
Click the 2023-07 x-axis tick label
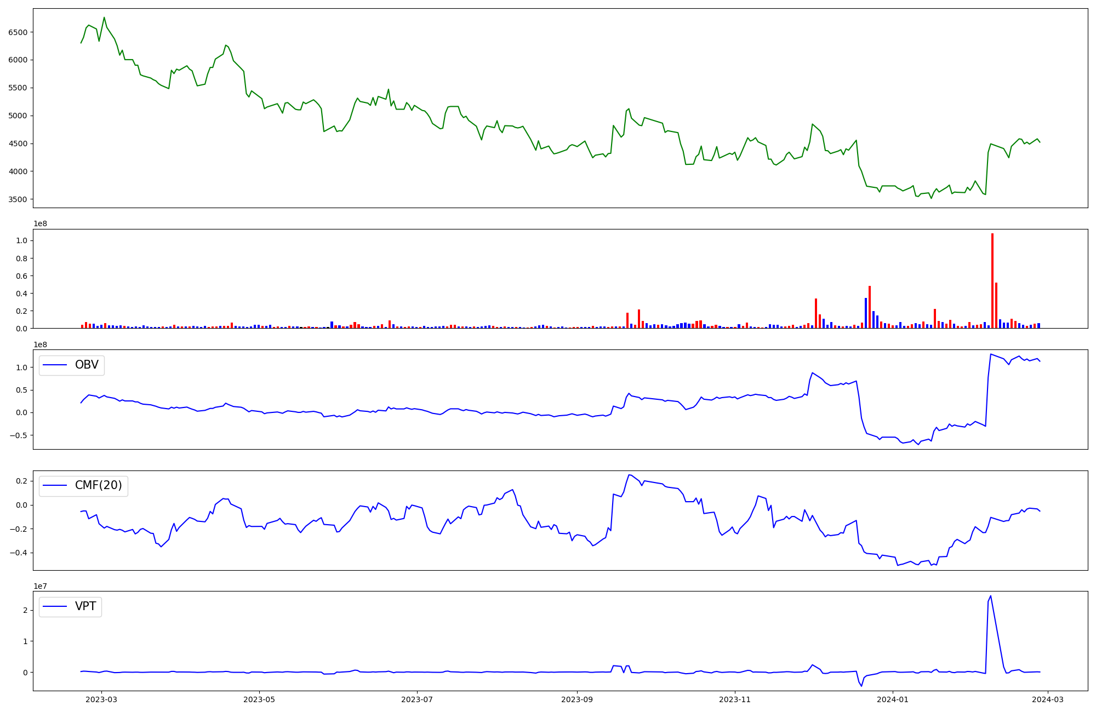pos(418,699)
